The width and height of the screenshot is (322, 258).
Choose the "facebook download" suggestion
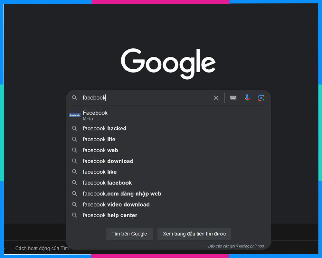(x=168, y=161)
